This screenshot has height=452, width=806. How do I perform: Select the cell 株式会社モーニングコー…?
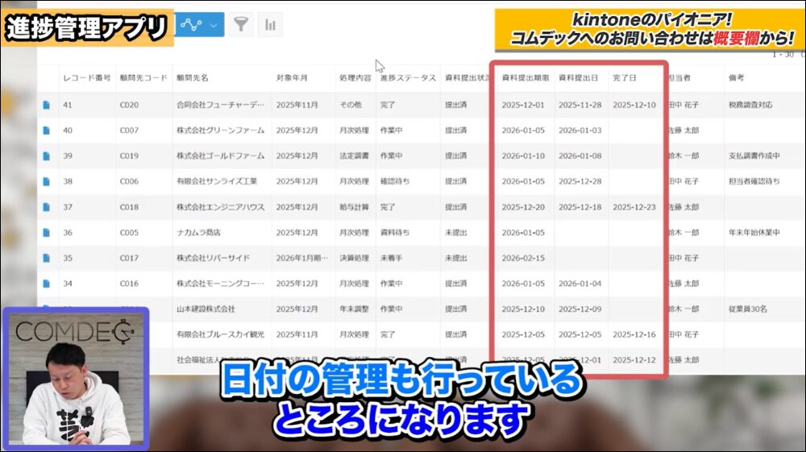point(221,284)
